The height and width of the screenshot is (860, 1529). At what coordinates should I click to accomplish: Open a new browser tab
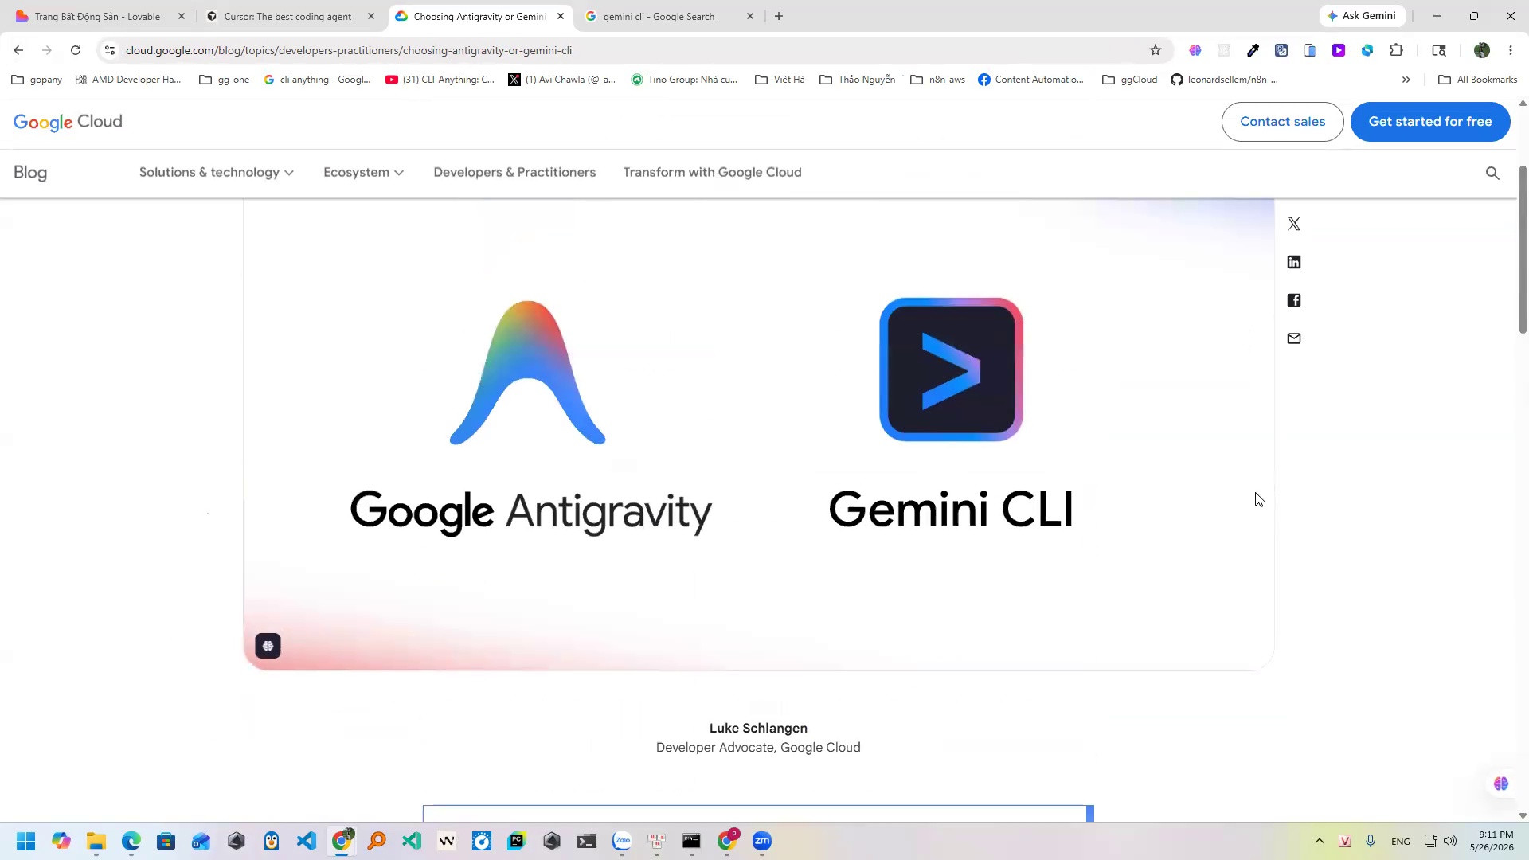779,16
